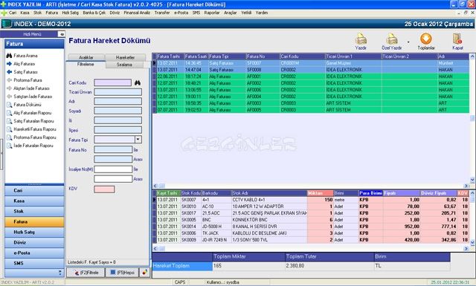Open the Raporlar menu
This screenshot has width=476, height=286.
211,13
